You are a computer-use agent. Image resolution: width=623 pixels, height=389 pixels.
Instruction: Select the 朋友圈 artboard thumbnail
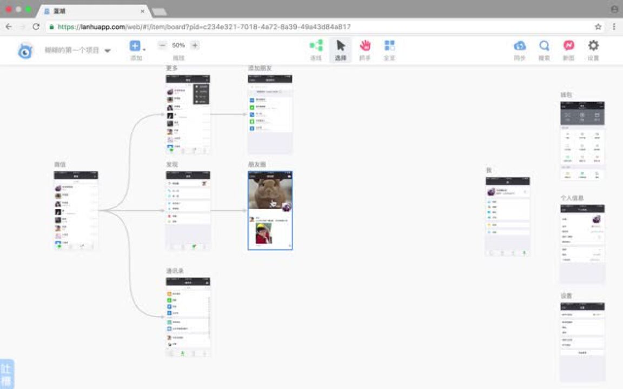click(x=270, y=211)
